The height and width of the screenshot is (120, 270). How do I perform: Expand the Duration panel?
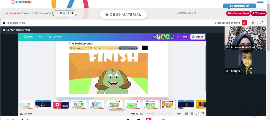coord(26,114)
